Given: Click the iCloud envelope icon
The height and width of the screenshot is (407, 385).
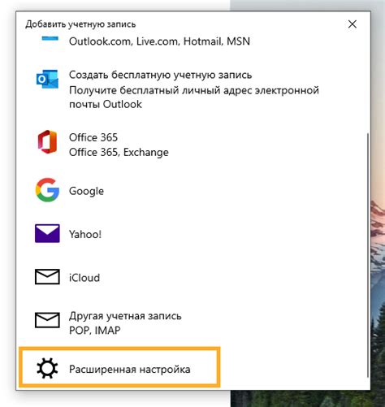Looking at the screenshot, I should pyautogui.click(x=47, y=277).
